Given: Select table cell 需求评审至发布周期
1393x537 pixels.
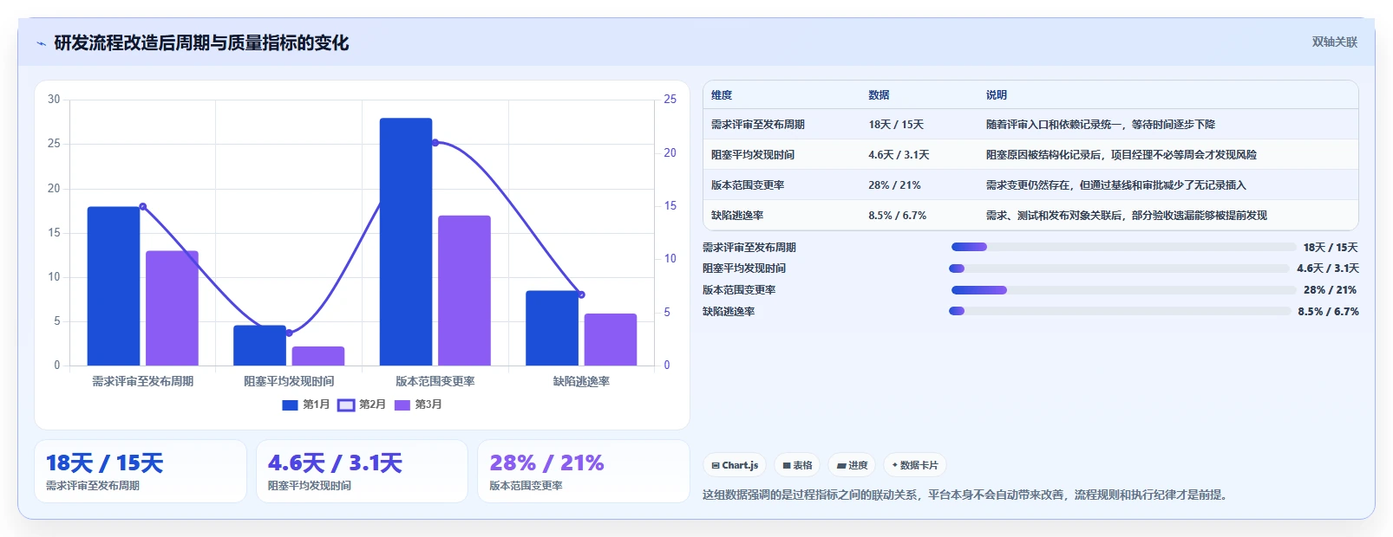Looking at the screenshot, I should click(x=758, y=125).
